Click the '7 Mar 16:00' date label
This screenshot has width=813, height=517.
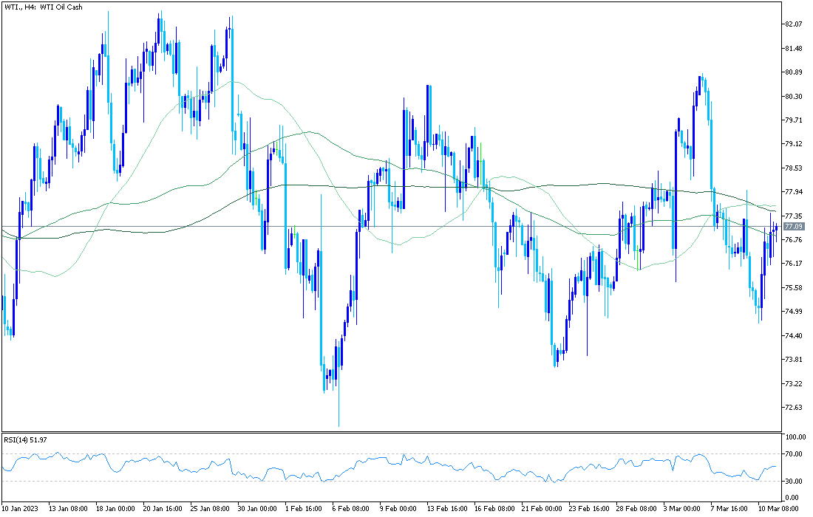coord(729,509)
